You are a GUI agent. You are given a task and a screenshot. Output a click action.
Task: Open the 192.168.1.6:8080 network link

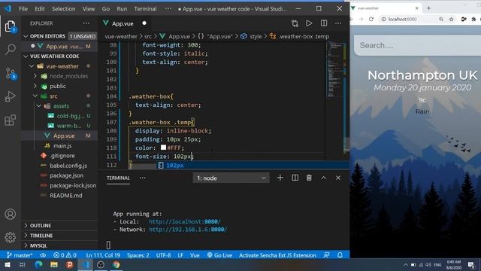tap(188, 230)
